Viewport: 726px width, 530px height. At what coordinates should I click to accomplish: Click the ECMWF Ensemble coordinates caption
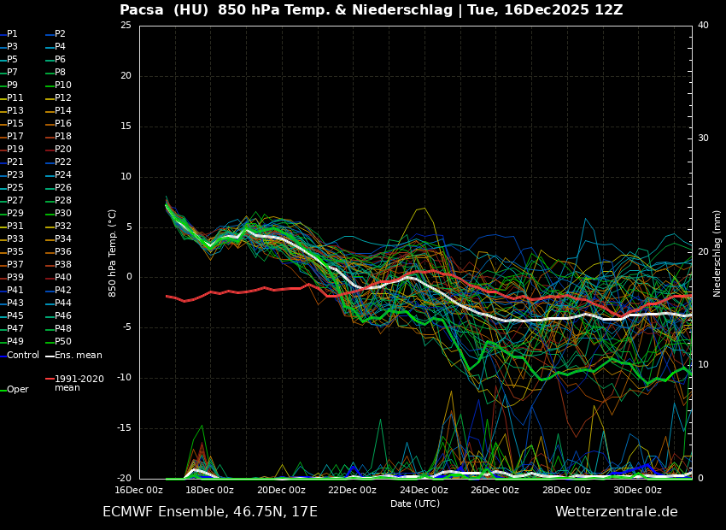[209, 512]
